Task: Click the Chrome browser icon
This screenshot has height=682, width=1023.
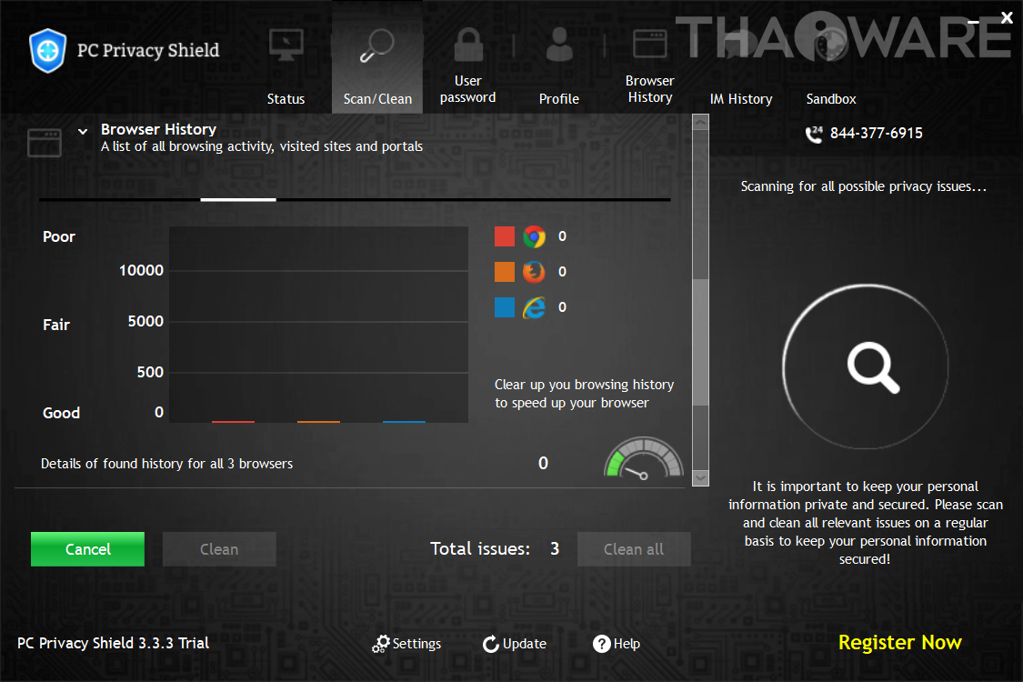Action: pyautogui.click(x=534, y=236)
